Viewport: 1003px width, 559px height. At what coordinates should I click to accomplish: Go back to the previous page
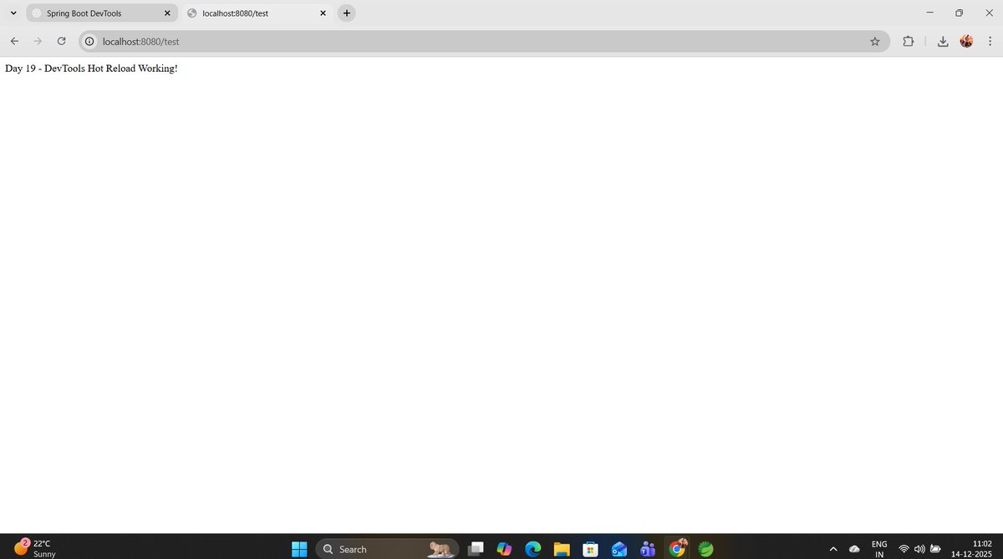pos(14,41)
